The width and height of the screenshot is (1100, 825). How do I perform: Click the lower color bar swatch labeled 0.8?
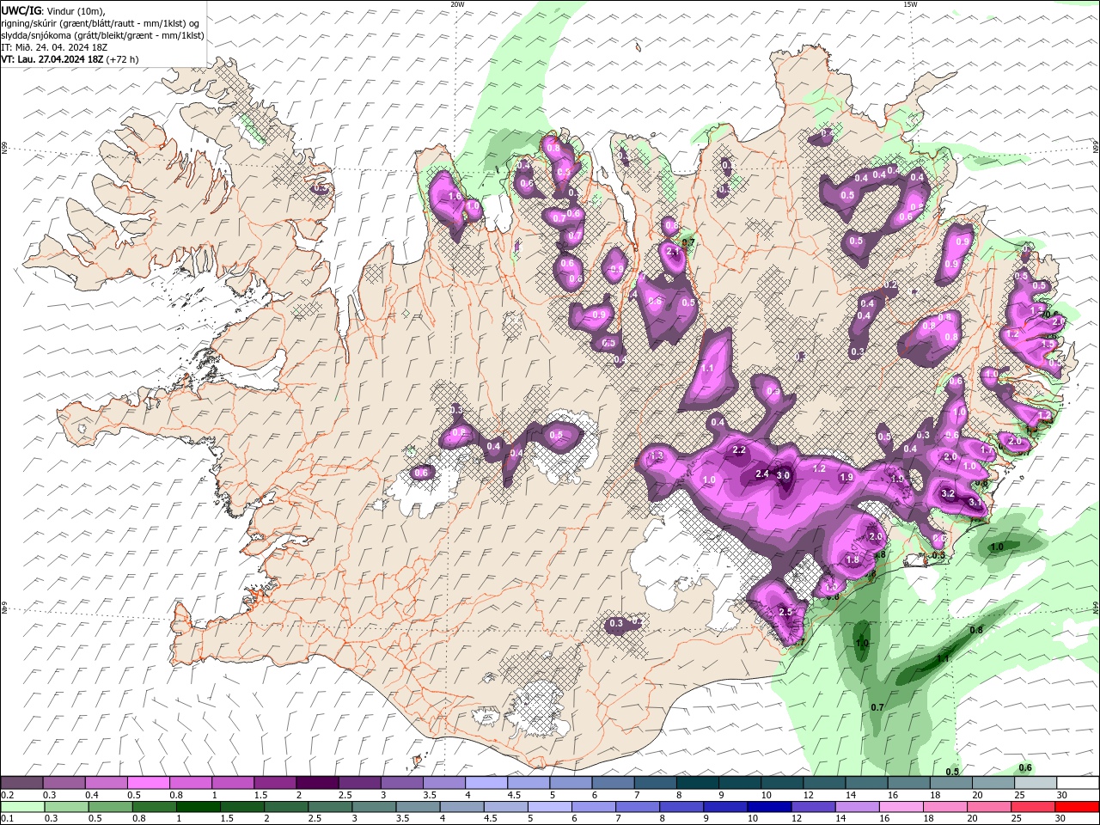pos(154,807)
